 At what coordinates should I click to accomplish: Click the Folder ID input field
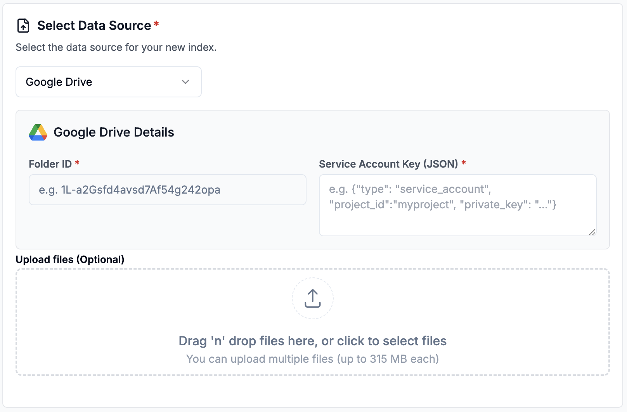click(x=167, y=190)
